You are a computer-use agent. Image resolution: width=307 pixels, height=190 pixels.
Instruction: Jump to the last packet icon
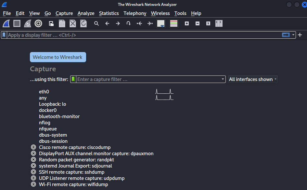tap(150, 23)
